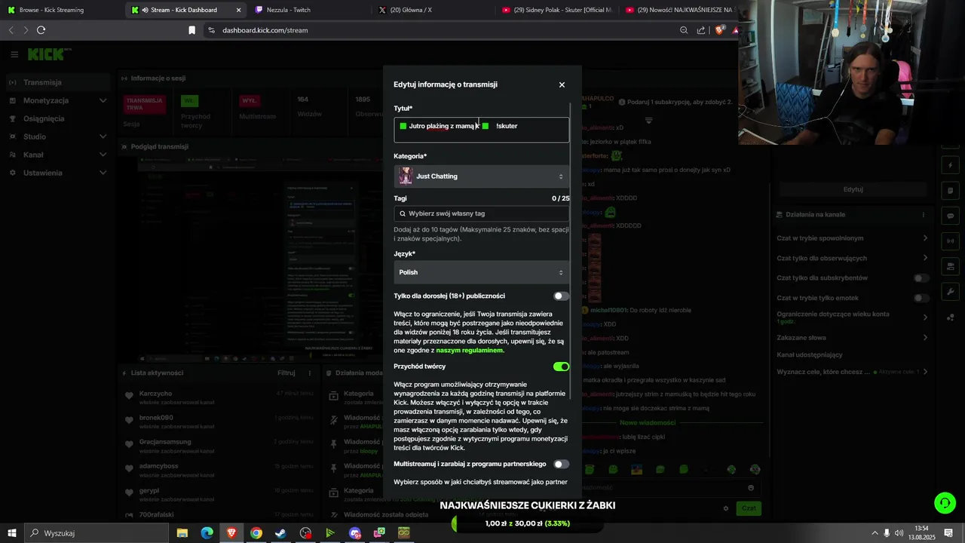The width and height of the screenshot is (965, 543).
Task: Open Windows Start menu
Action: (x=12, y=533)
